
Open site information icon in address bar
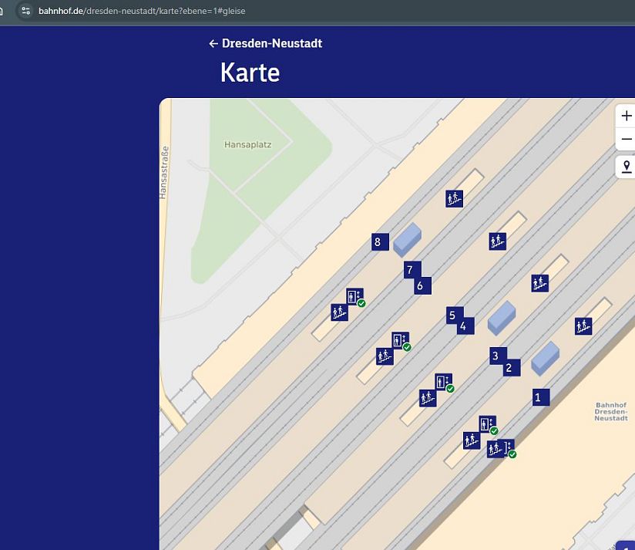pyautogui.click(x=25, y=11)
